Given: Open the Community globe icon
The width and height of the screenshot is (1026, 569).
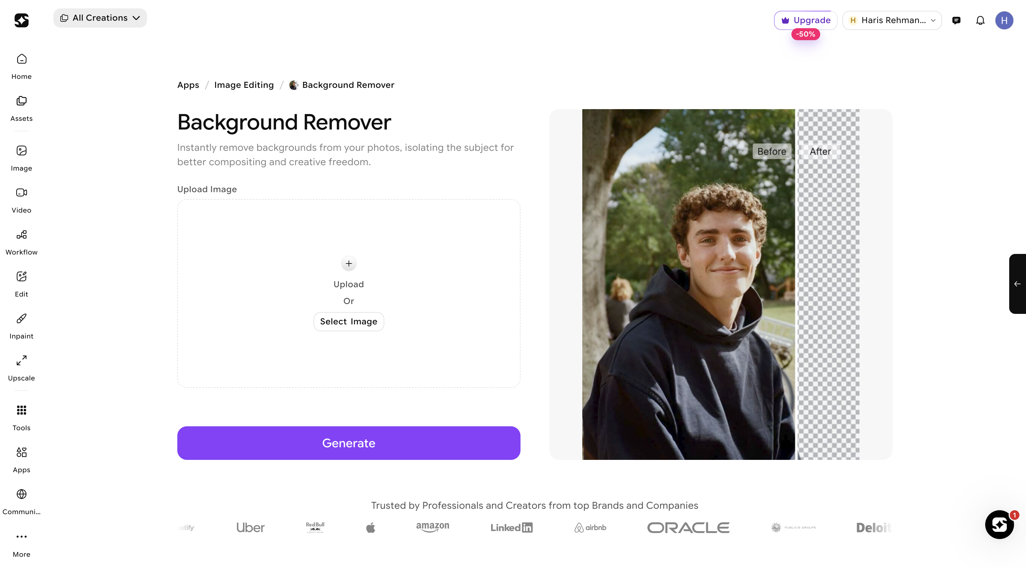Looking at the screenshot, I should click(22, 495).
